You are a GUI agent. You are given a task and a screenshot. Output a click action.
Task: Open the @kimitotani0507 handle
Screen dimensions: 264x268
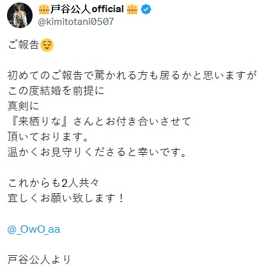click(76, 22)
